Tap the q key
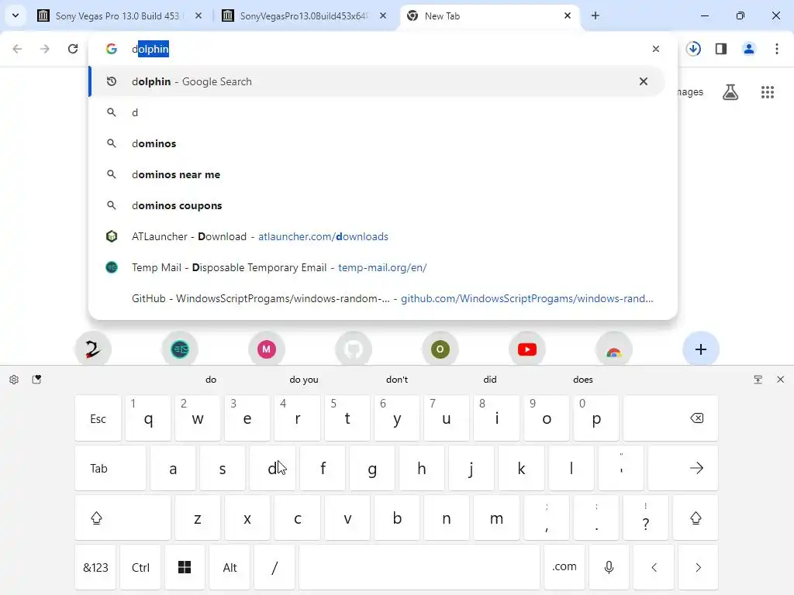 pyautogui.click(x=148, y=418)
